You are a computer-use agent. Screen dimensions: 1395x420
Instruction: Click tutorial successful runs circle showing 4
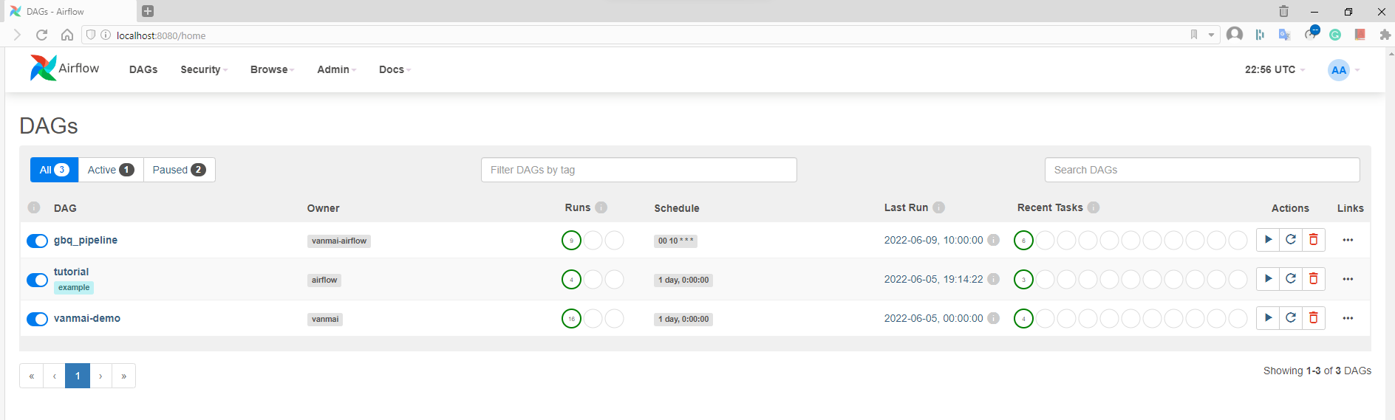(x=571, y=279)
